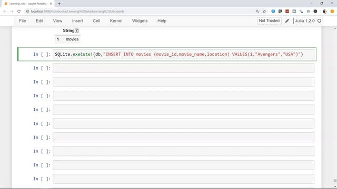The image size is (337, 189).
Task: Click the browser back arrow
Action: pos(5,12)
